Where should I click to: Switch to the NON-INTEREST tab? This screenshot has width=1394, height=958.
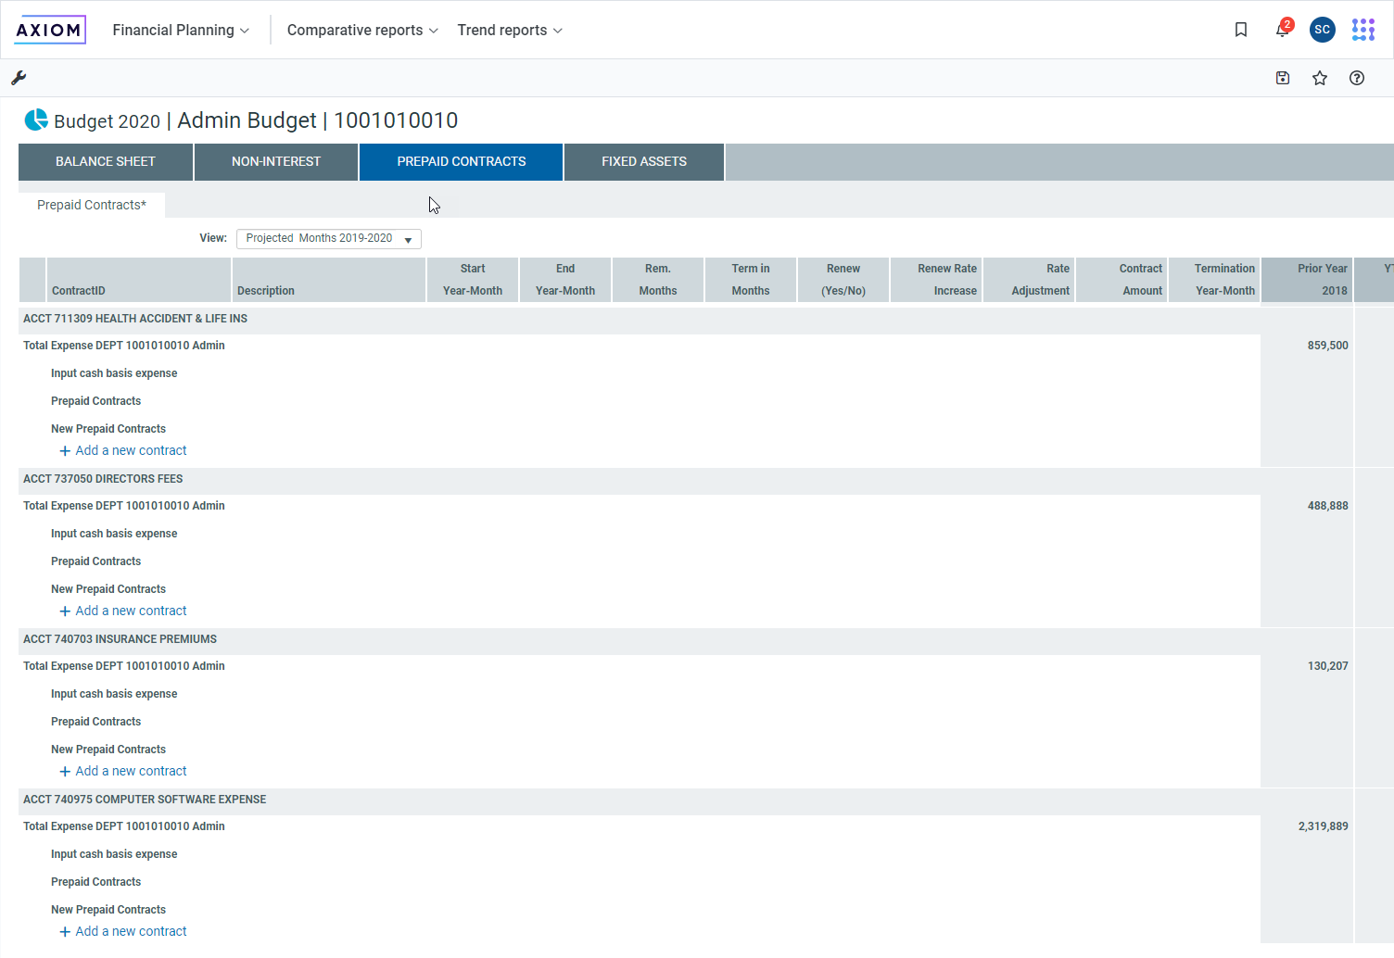276,162
